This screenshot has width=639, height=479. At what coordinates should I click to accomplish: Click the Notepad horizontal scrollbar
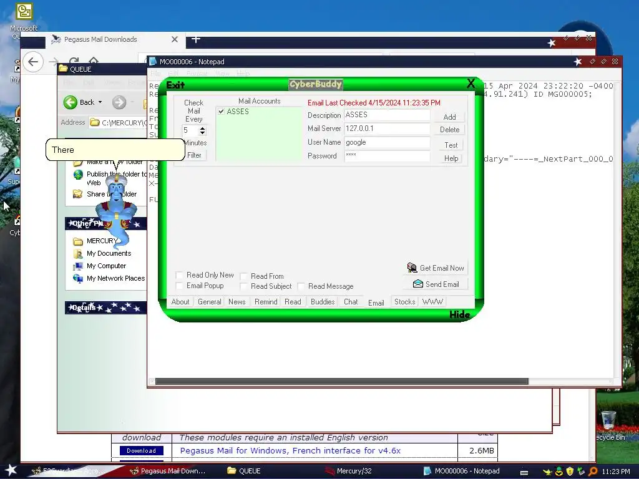coord(341,382)
